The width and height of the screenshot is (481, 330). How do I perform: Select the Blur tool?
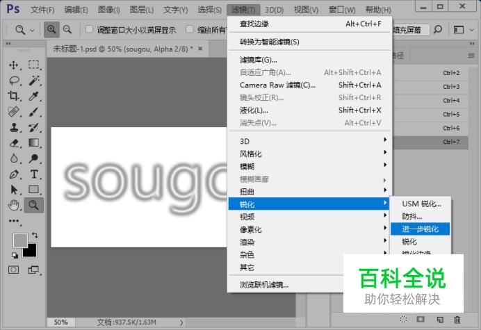[13, 158]
